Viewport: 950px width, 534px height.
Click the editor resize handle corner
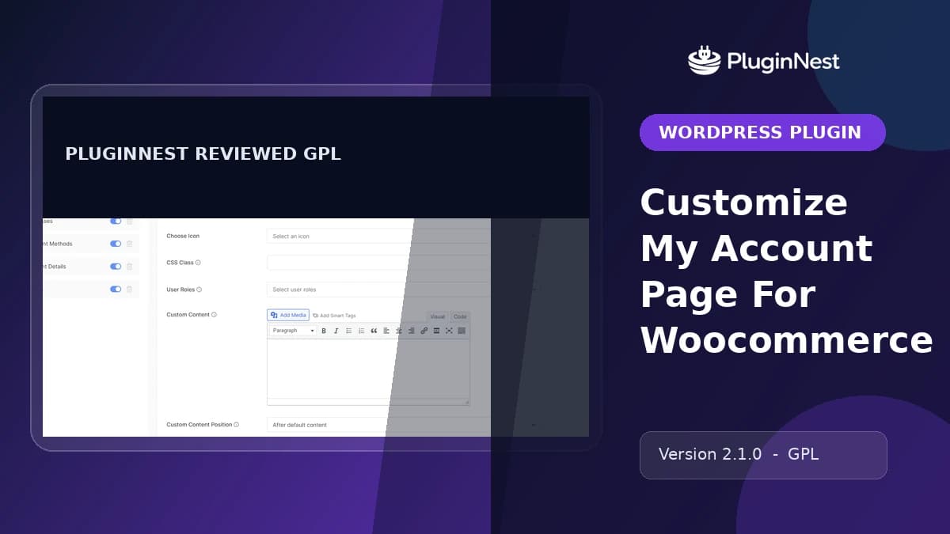pos(466,403)
